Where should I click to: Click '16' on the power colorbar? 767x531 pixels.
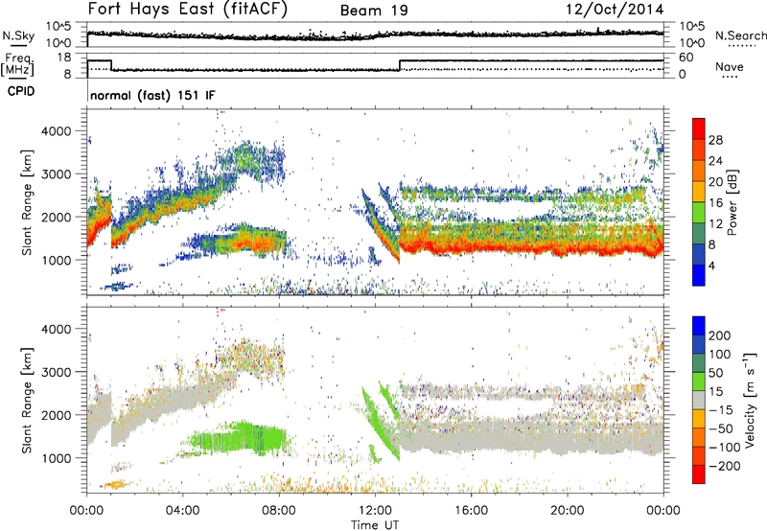pyautogui.click(x=715, y=203)
